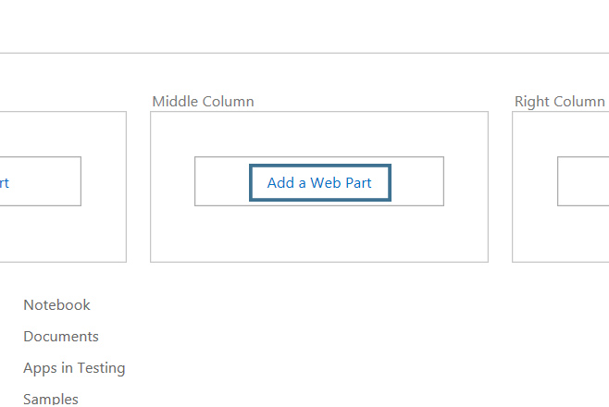Click Add a Web Part in Middle Column
The width and height of the screenshot is (609, 407).
[319, 182]
